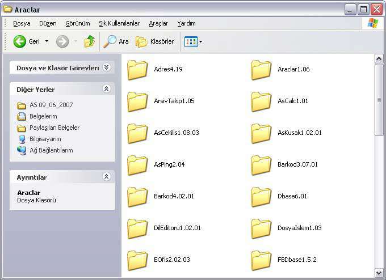The width and height of the screenshot is (386, 280).
Task: Click the Barkod4.02.01 folder name
Action: tap(174, 196)
